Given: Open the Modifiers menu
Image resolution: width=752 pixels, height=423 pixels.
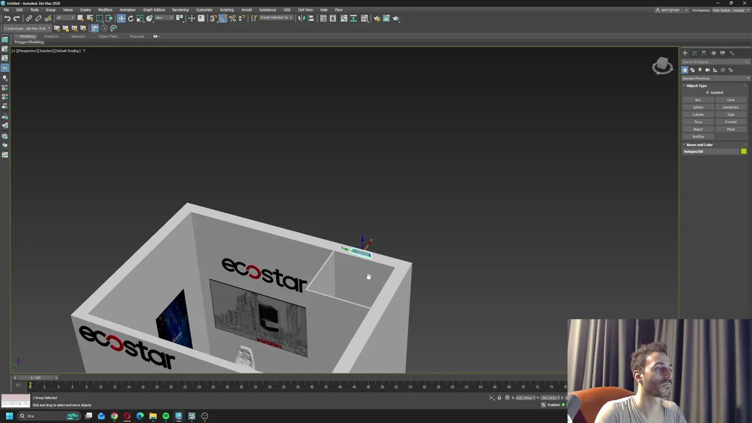Looking at the screenshot, I should (105, 10).
